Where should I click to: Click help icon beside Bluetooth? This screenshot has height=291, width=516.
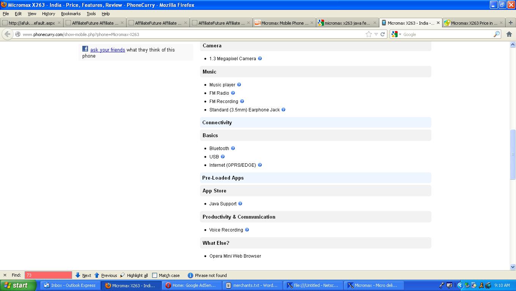click(x=233, y=148)
